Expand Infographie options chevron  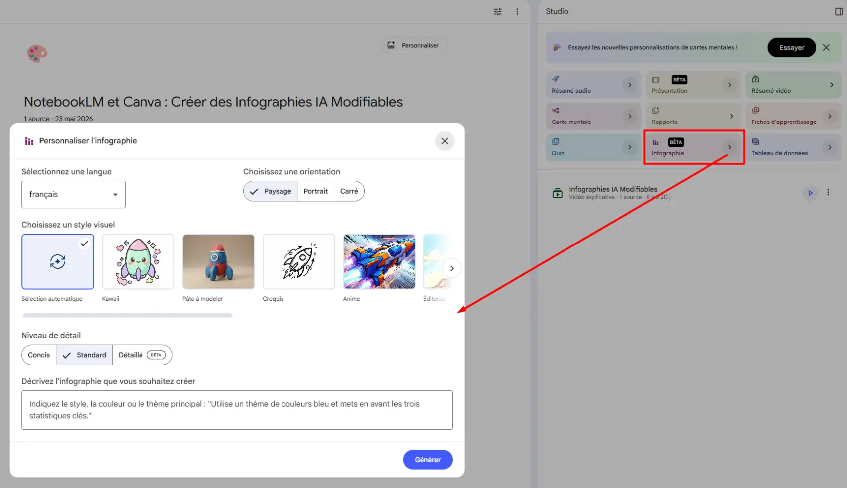point(729,147)
